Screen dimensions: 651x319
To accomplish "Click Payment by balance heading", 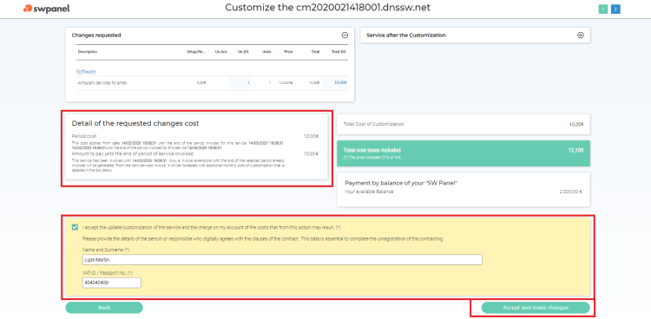I will tap(401, 183).
